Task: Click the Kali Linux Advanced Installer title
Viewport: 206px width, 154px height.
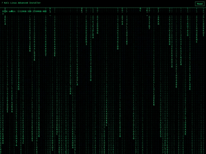Action: coord(21,3)
